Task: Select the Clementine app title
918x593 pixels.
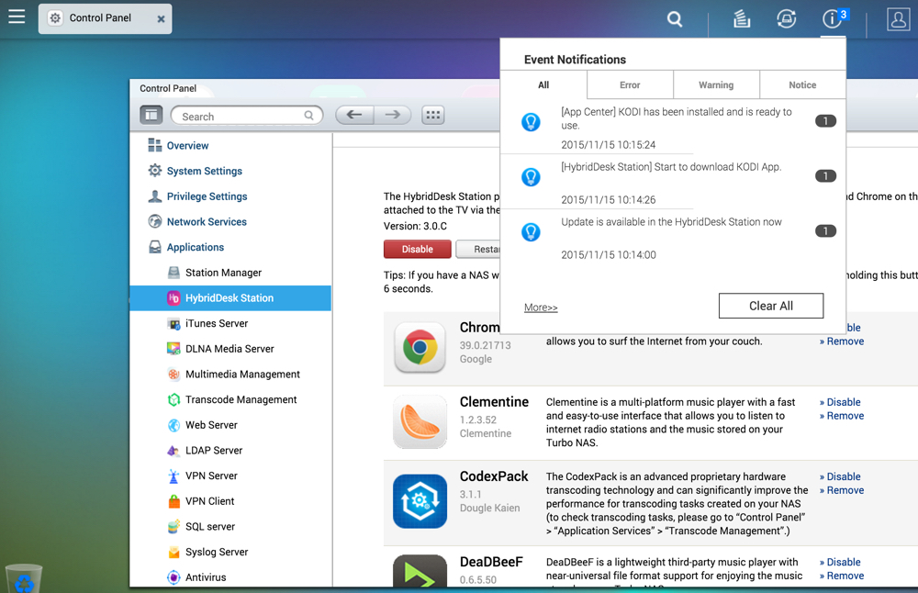Action: [x=494, y=401]
